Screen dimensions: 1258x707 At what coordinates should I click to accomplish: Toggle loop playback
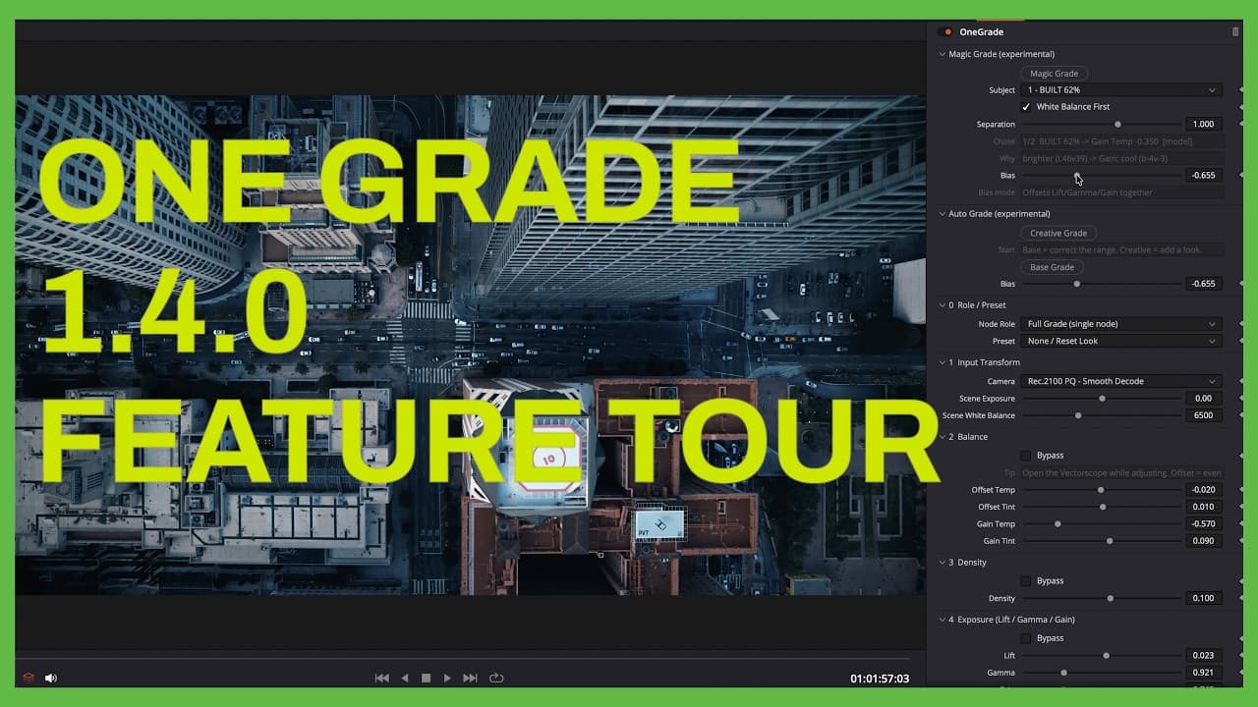pyautogui.click(x=496, y=678)
